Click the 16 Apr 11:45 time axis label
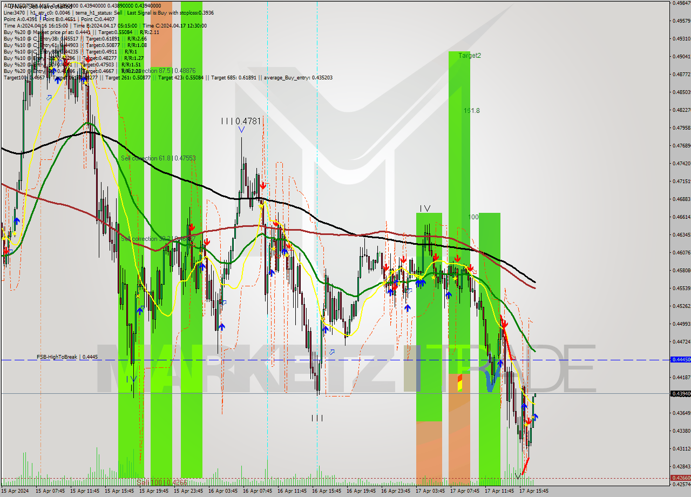Image resolution: width=691 pixels, height=497 pixels. point(292,491)
